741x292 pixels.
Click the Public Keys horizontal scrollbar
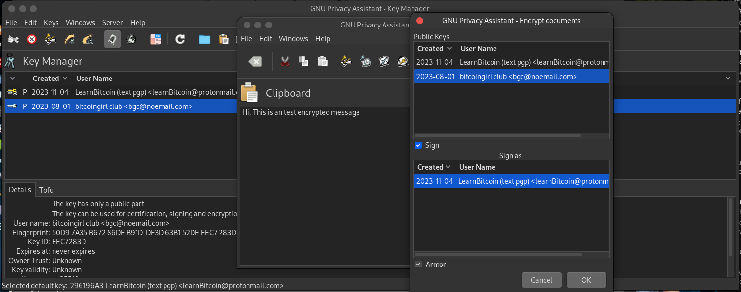(497, 136)
